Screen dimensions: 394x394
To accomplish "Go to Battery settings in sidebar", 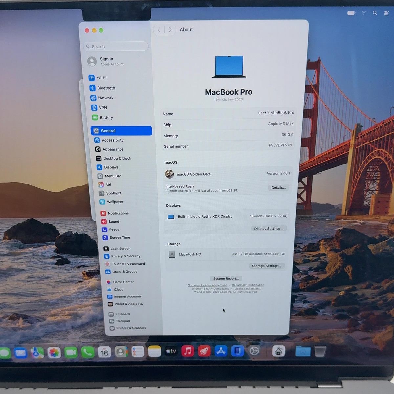I will (102, 118).
